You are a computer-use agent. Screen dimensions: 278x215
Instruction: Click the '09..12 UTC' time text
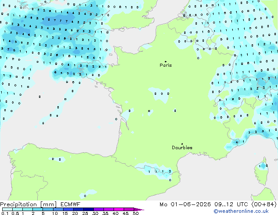click(x=231, y=204)
